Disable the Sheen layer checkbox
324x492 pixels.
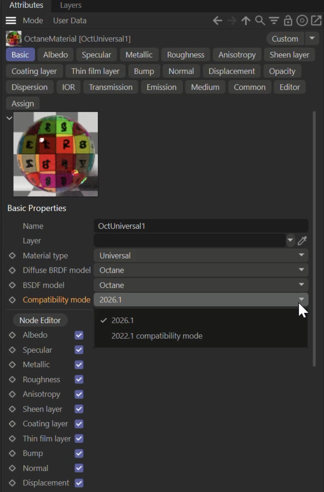click(x=79, y=409)
